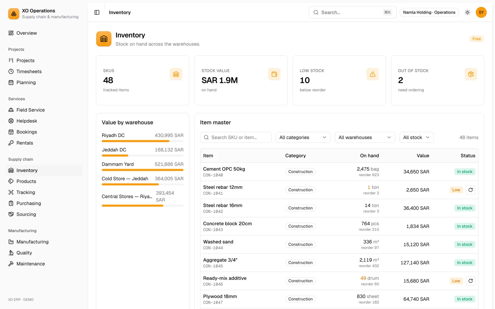Image resolution: width=495 pixels, height=309 pixels.
Task: Click the Inventory warehouse header icon
Action: [x=104, y=39]
